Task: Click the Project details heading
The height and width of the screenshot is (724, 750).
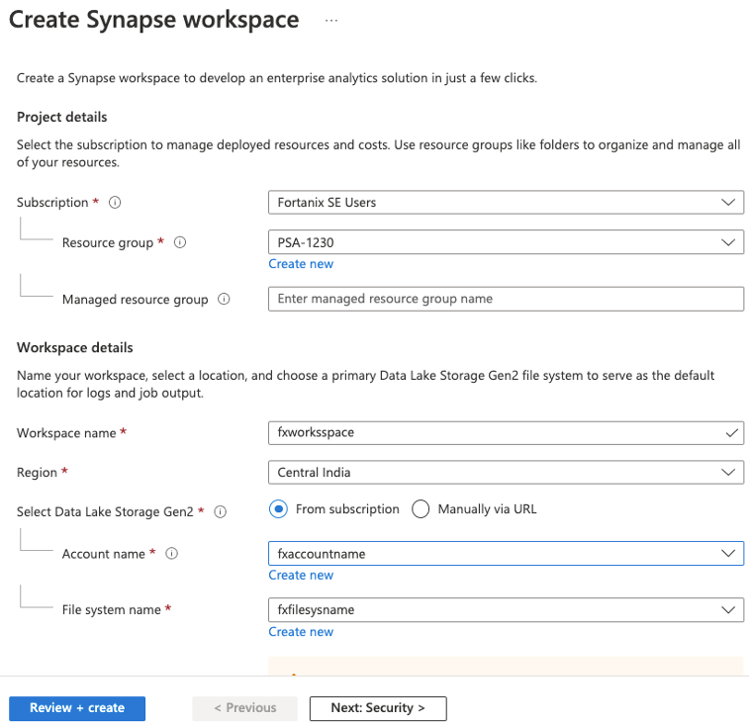Action: pos(62,117)
